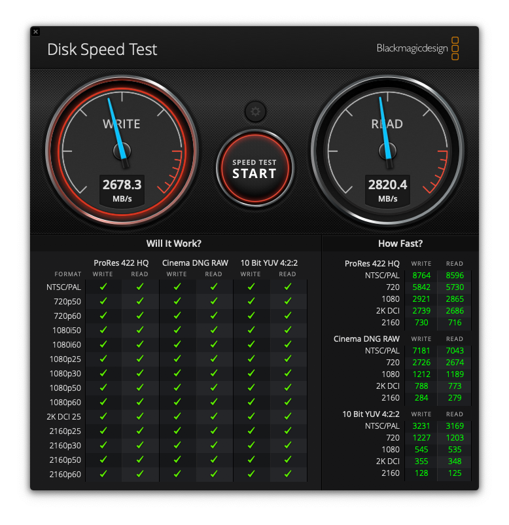Viewport: 509px width, 525px height.
Task: Click Cinema DNG RAW write checkmark for 1080p60
Action: [x=177, y=402]
